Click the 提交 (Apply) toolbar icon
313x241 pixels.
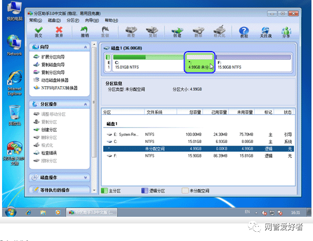pyautogui.click(x=38, y=33)
